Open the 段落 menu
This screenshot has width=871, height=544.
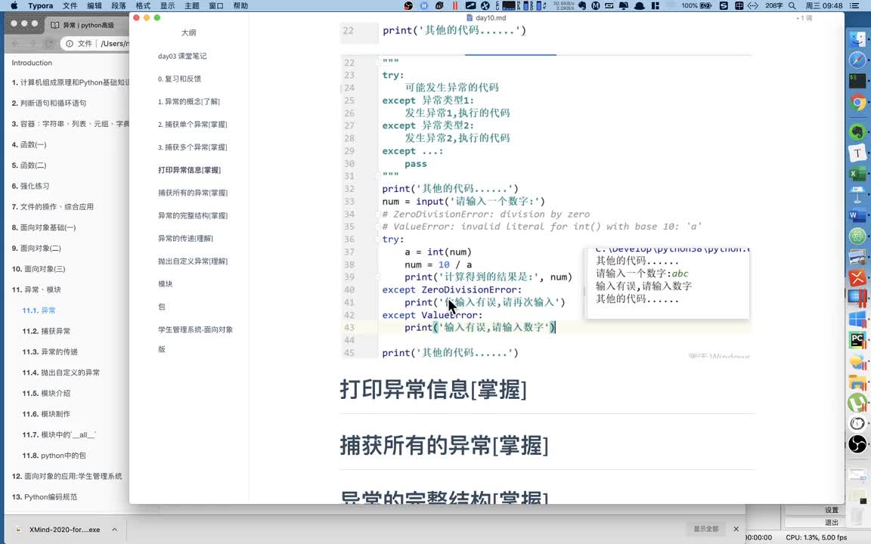[119, 5]
